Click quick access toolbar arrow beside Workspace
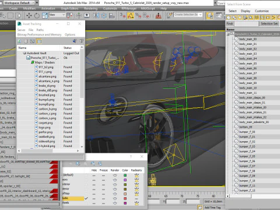The image size is (280, 210). [x=37, y=3]
